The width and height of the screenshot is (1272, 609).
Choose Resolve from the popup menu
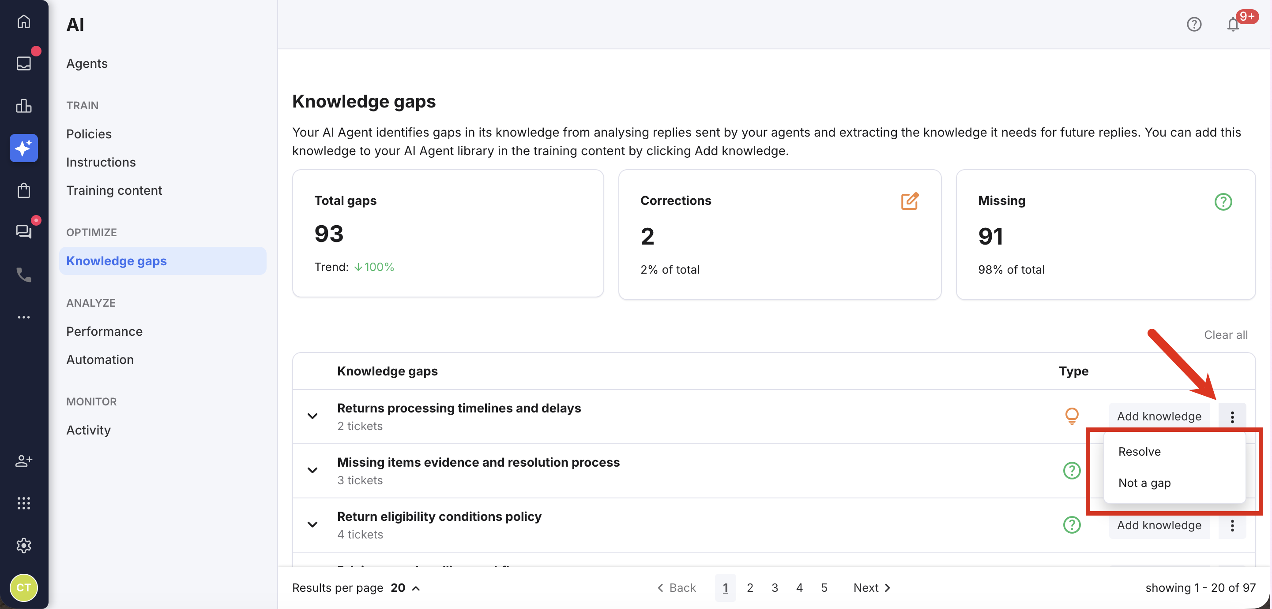click(x=1139, y=451)
